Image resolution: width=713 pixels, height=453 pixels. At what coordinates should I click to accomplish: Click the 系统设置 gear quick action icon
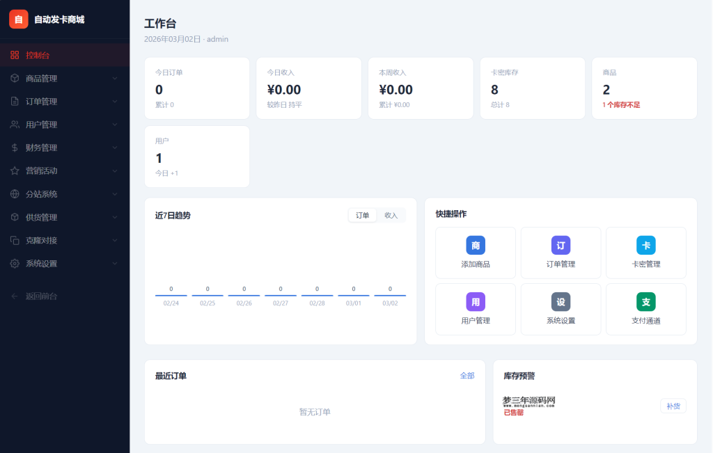561,301
